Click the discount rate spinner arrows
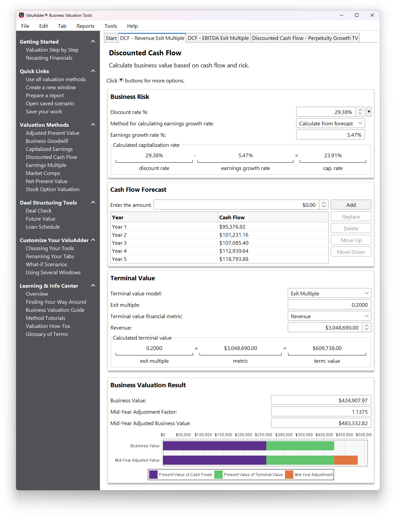Screen dimensions: 396x517 360,112
